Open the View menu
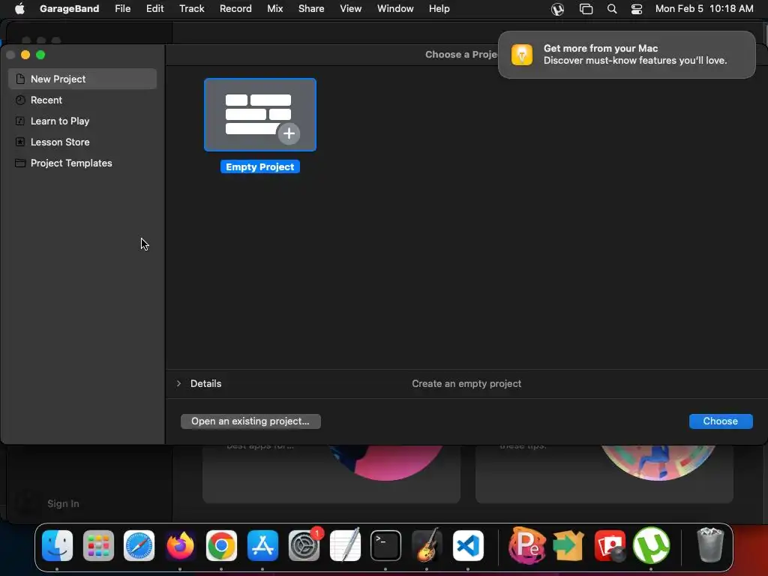This screenshot has width=768, height=576. point(351,8)
